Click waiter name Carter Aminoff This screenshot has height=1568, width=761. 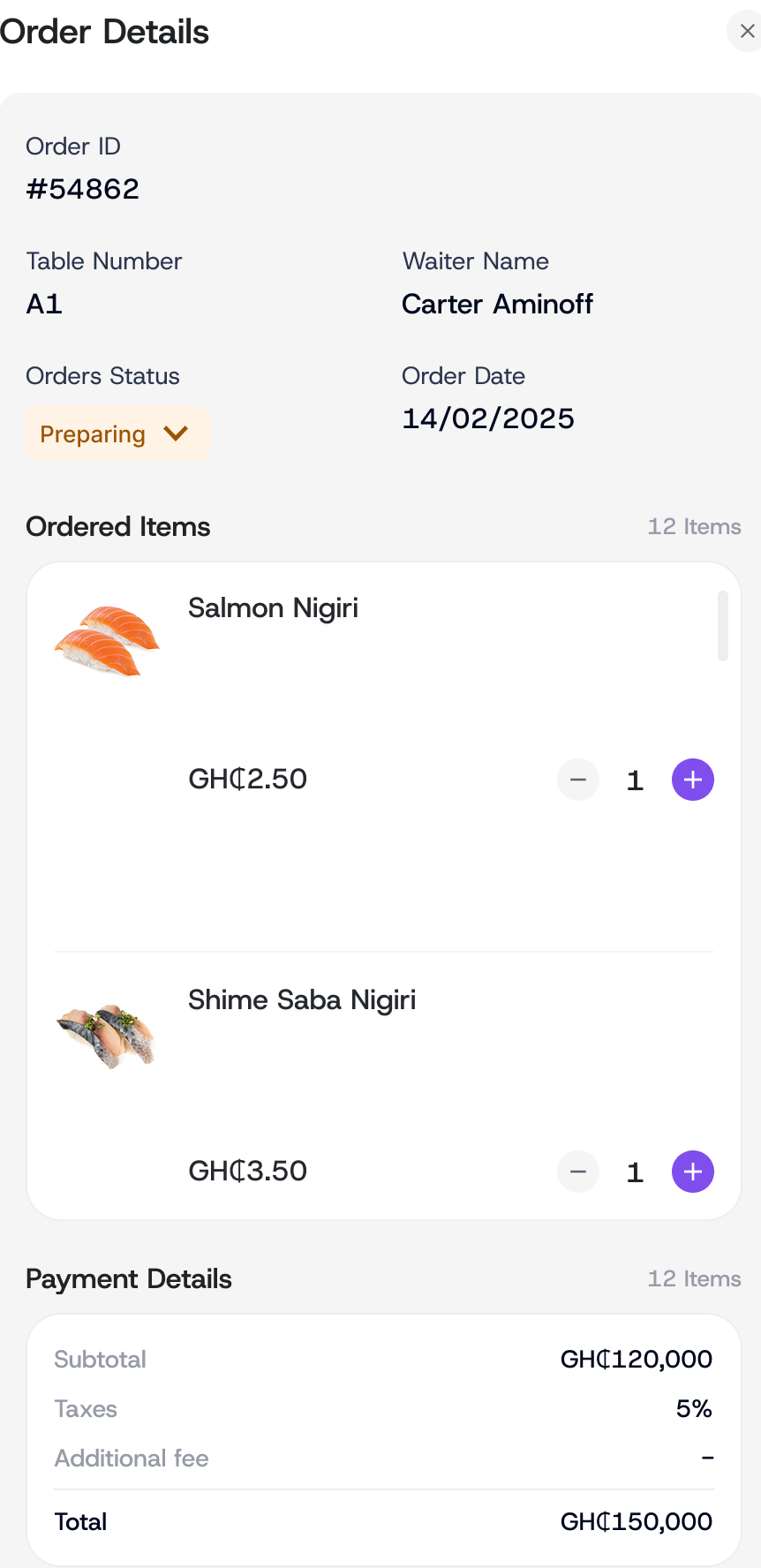point(497,304)
